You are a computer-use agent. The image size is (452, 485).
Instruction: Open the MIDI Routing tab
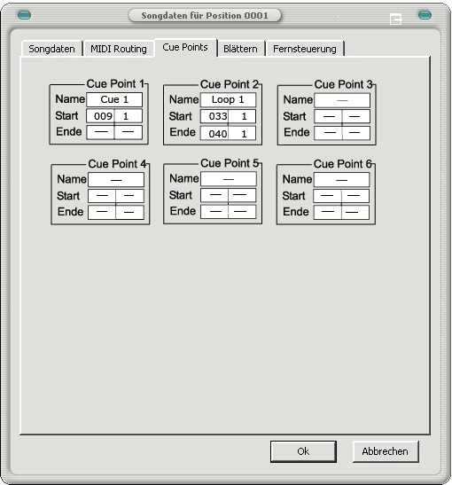coord(119,49)
